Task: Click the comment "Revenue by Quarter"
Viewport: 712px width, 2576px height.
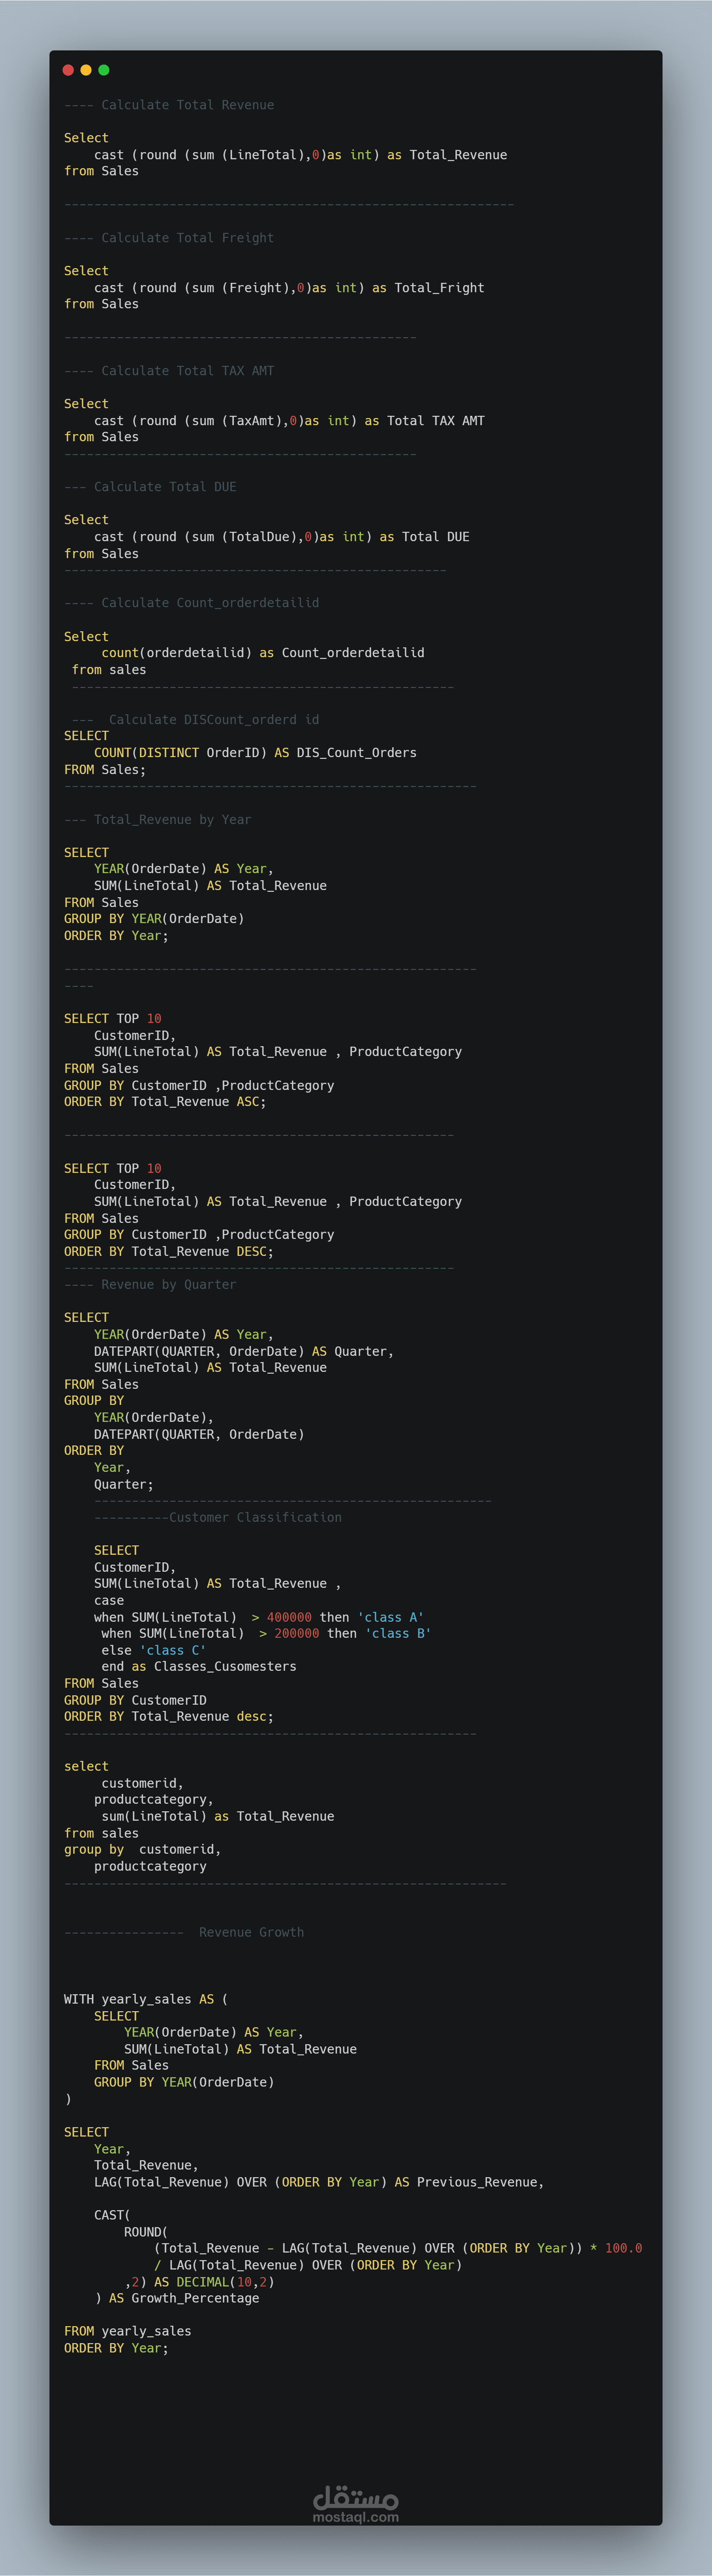Action: (150, 1285)
